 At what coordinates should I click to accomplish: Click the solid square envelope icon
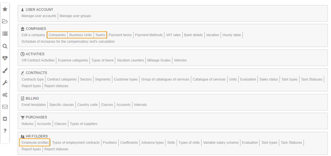click(x=5, y=119)
